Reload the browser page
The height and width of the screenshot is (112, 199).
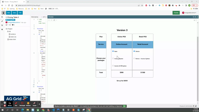pos(9,6)
